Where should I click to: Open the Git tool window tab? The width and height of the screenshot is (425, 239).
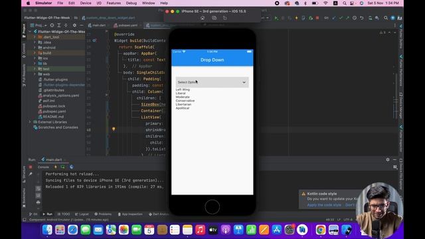(x=33, y=214)
